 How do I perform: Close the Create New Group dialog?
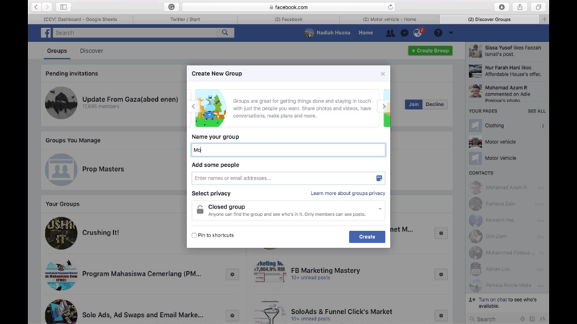point(382,74)
